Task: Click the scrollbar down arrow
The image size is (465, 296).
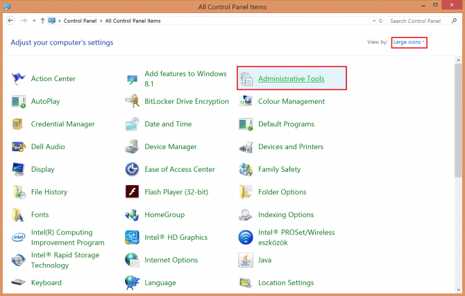Action: [458, 290]
